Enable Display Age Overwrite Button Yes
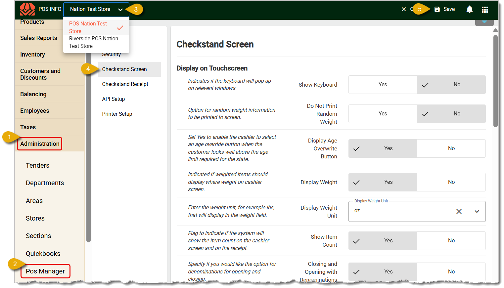Screen dimensions: 504x288 (x=383, y=148)
